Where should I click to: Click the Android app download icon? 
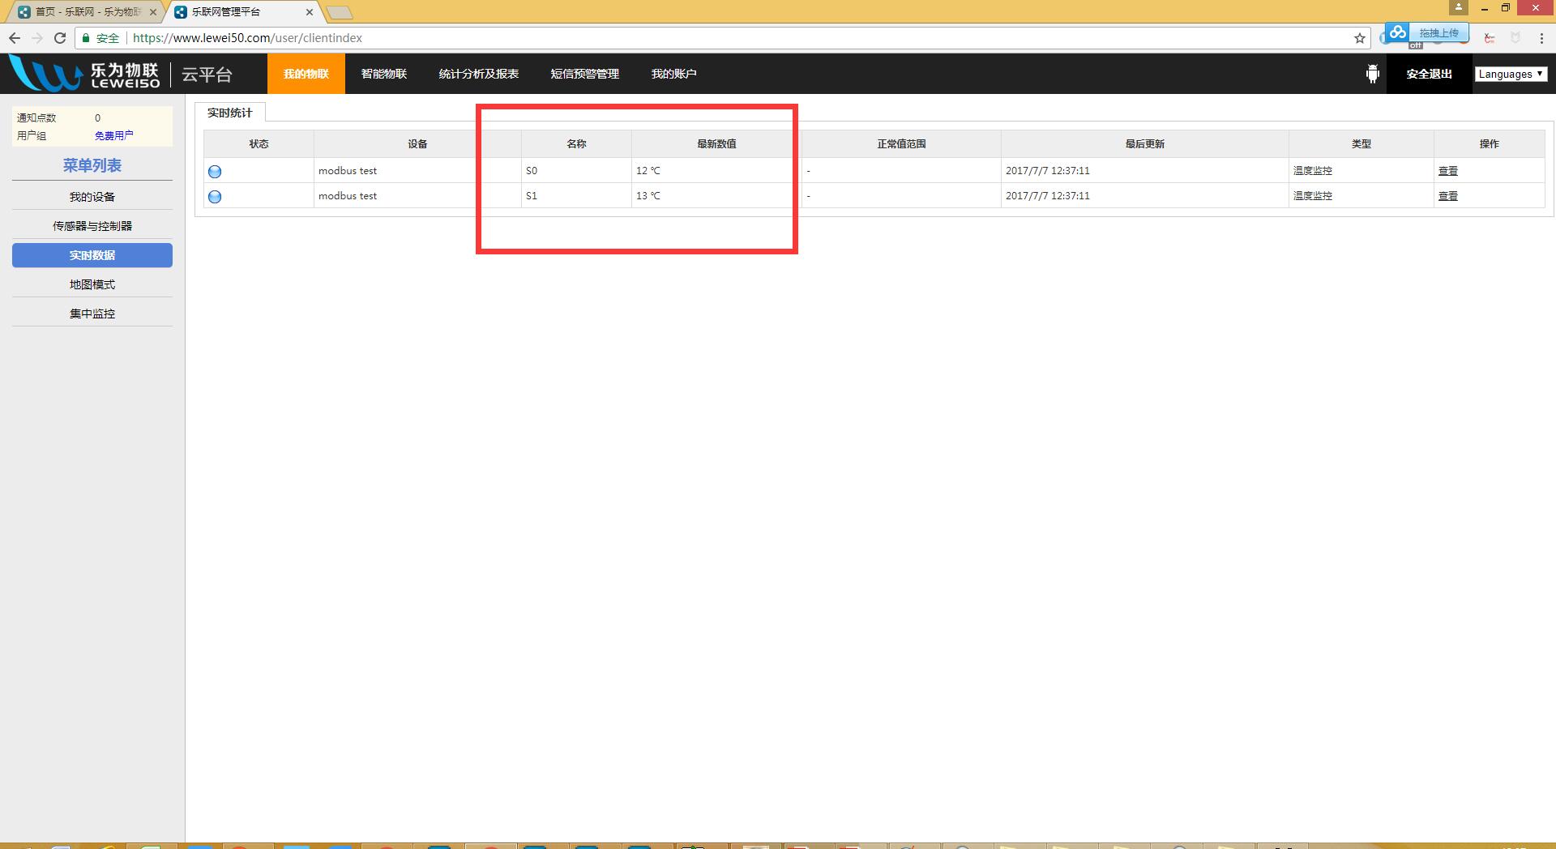[1372, 74]
